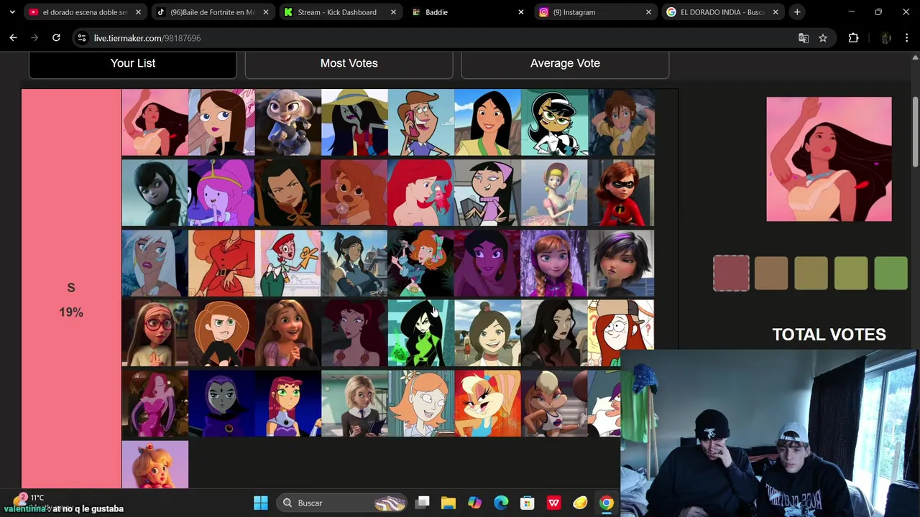920x517 pixels.
Task: Select the Anna from Frozen tile
Action: [553, 263]
